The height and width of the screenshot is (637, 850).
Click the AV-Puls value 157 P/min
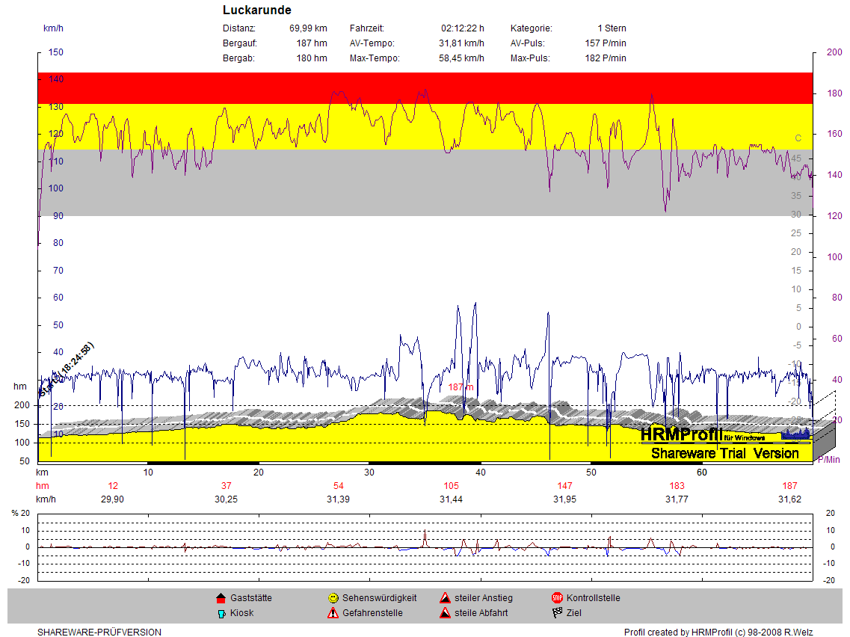coord(606,43)
